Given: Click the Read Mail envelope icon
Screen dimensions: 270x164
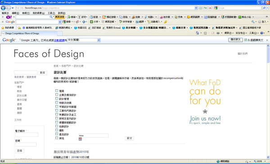Looking at the screenshot, I should coord(213,33).
